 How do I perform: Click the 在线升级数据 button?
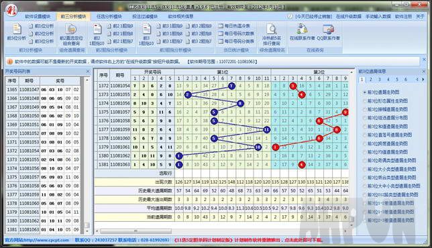pyautogui.click(x=349, y=17)
